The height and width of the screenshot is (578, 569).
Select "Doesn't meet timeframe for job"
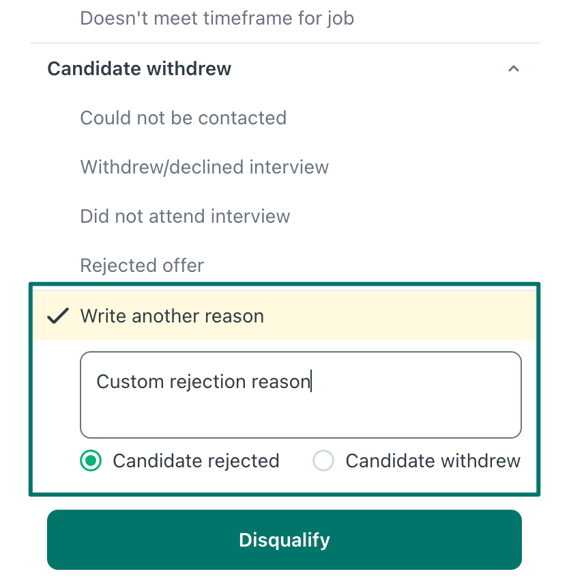click(x=217, y=18)
